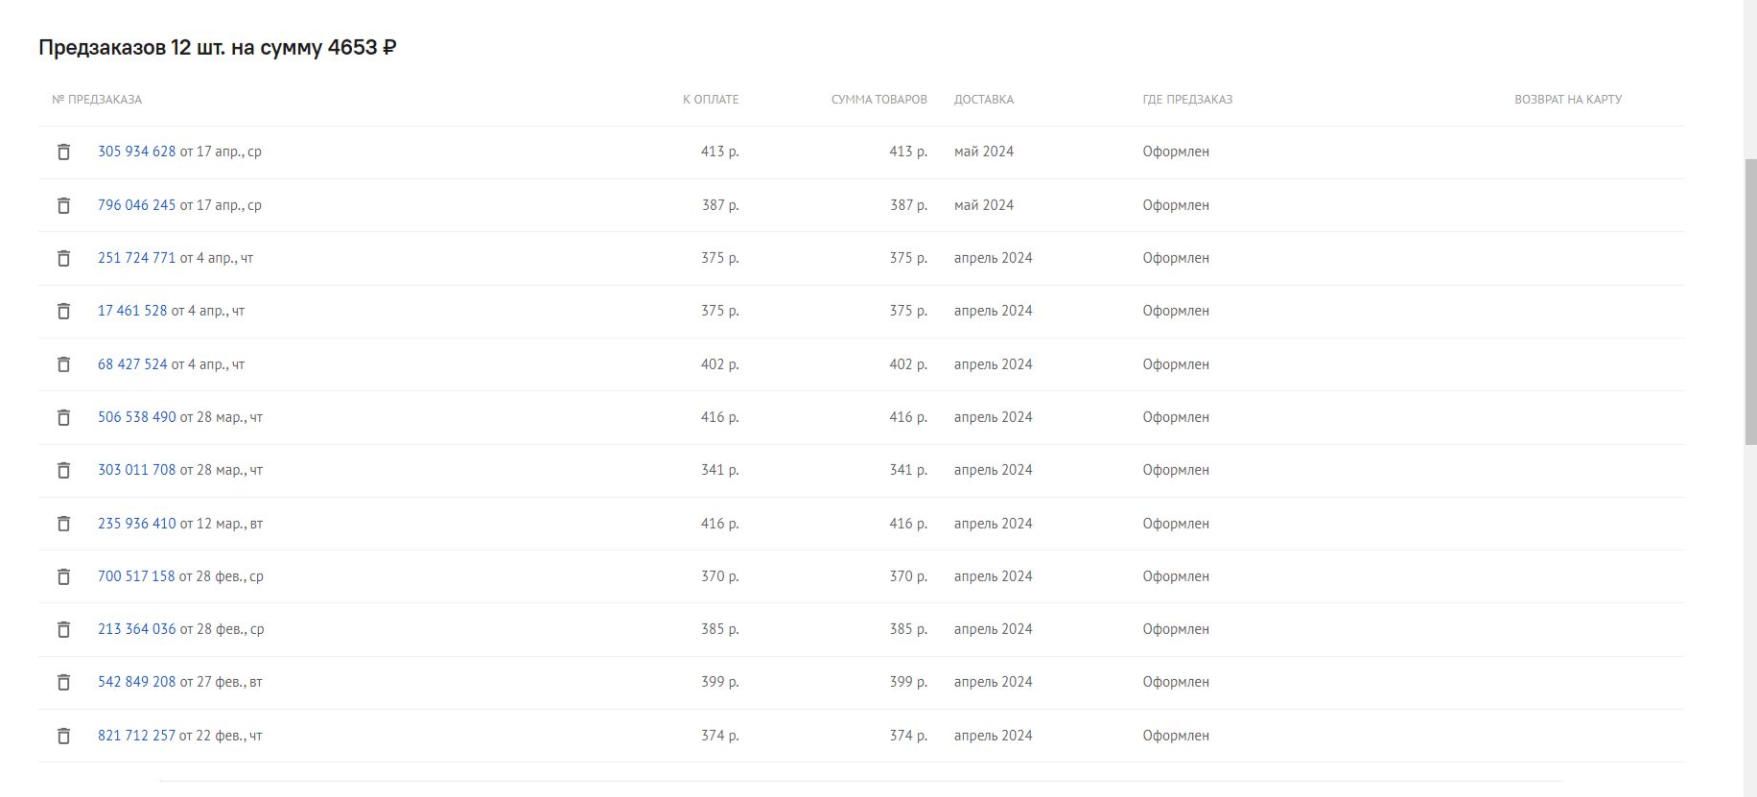The height and width of the screenshot is (797, 1757).
Task: Delete preorder 700 517 158 with trash icon
Action: pos(63,576)
